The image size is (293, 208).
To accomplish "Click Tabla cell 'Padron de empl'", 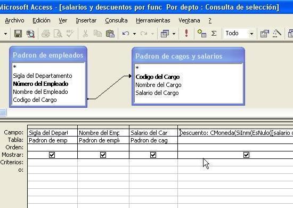I will point(103,140).
